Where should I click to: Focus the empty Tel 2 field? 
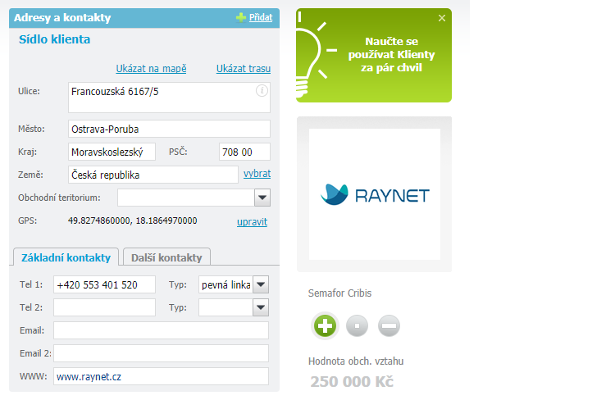104,307
